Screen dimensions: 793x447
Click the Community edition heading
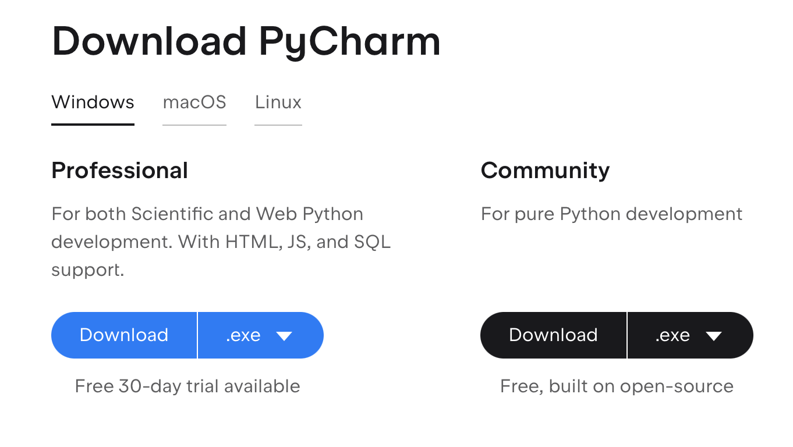(x=545, y=171)
